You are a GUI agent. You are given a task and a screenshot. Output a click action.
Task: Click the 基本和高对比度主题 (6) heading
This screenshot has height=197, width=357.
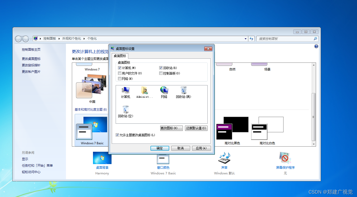pos(91,110)
